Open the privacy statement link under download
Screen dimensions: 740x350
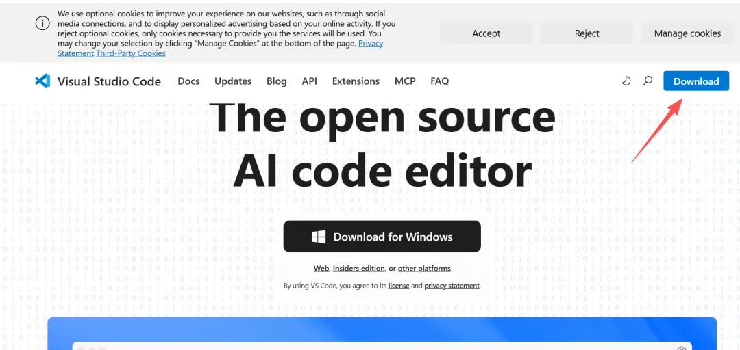coord(452,286)
